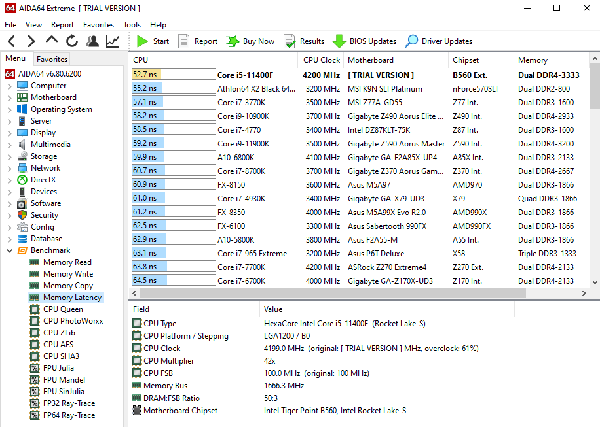Select the DirectX tree item
Image resolution: width=600 pixels, height=427 pixels.
pos(43,180)
